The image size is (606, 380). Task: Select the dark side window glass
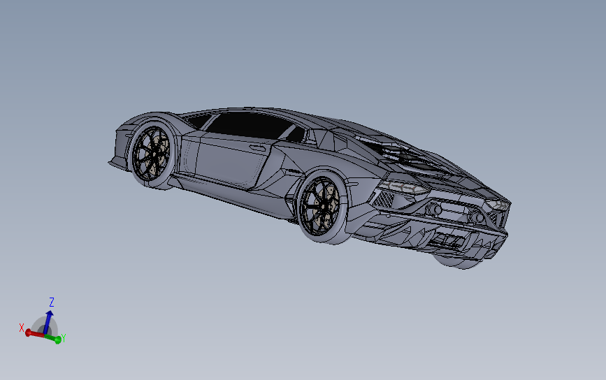coord(250,125)
